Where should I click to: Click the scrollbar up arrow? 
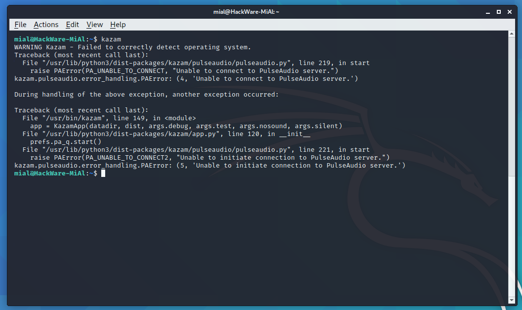coord(511,34)
